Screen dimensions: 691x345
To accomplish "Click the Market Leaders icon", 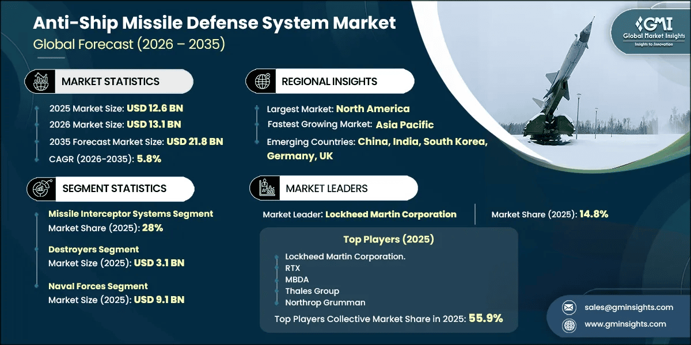I will click(x=266, y=188).
